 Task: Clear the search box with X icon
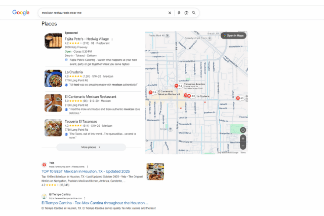click(170, 13)
